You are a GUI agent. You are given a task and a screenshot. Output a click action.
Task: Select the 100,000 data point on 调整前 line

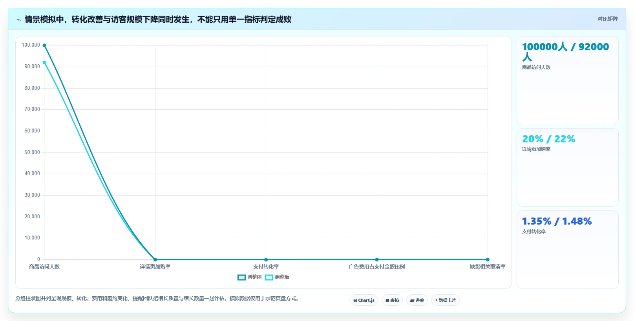click(44, 45)
